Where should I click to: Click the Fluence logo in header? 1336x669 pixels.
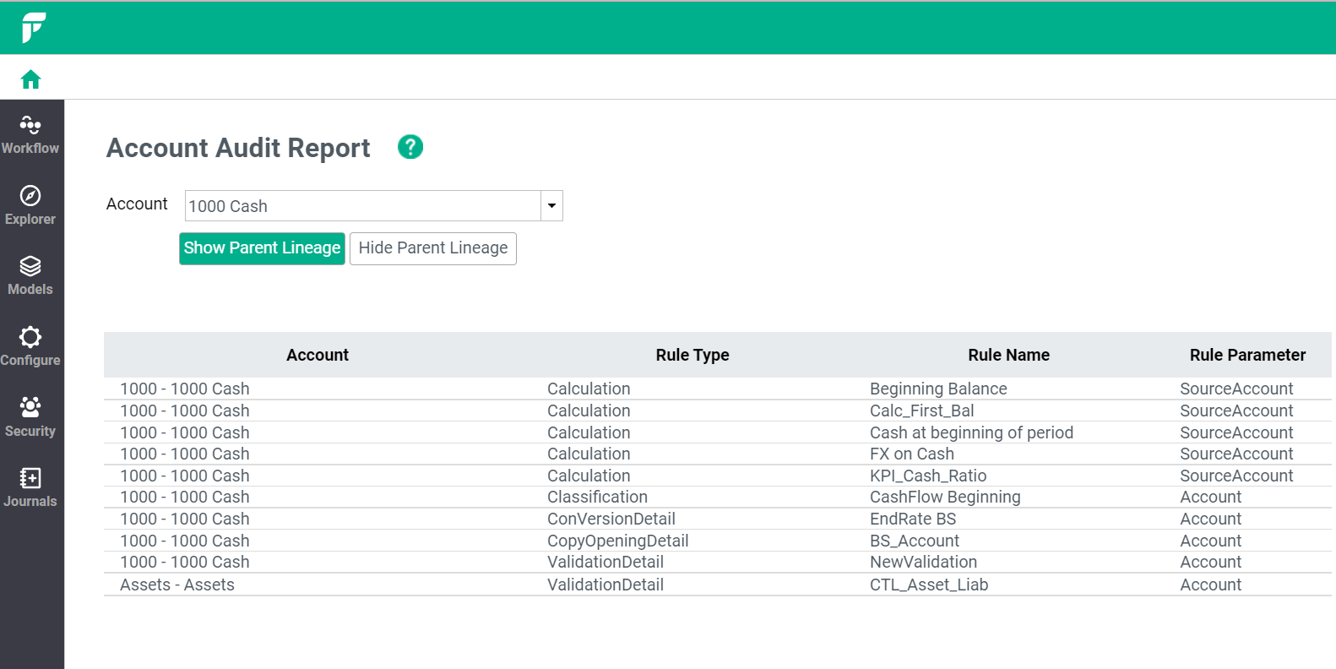(33, 28)
